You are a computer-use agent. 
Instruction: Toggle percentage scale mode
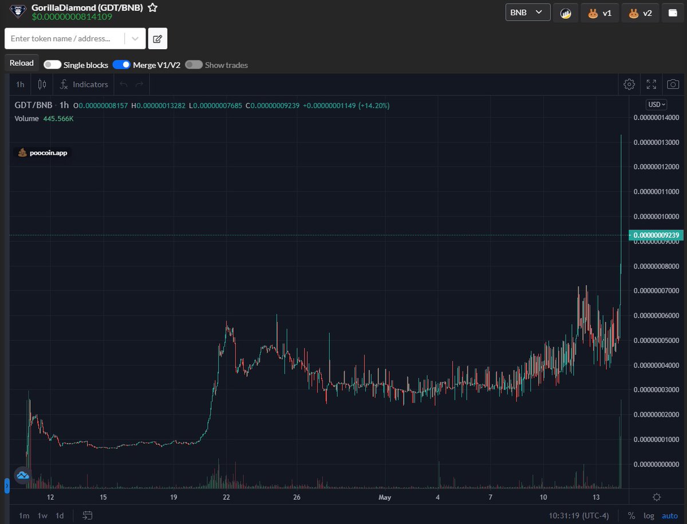(x=631, y=515)
